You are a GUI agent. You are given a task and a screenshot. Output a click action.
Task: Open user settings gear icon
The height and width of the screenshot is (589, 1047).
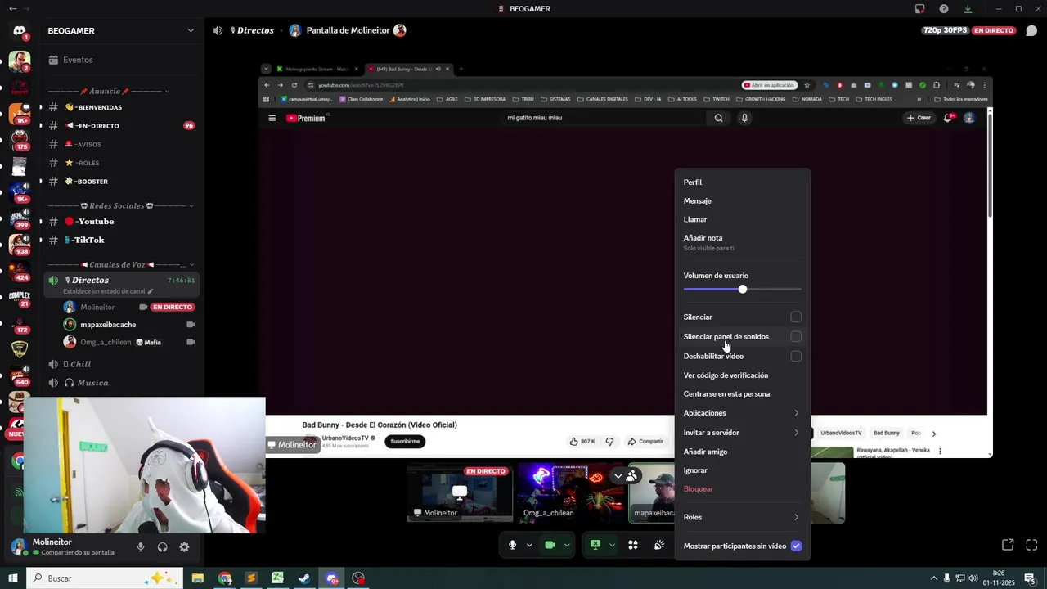[184, 547]
